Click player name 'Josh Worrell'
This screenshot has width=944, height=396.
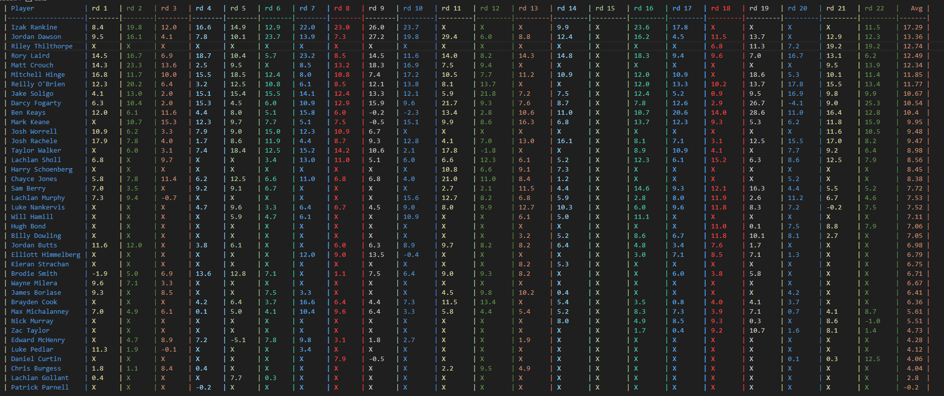(x=34, y=132)
